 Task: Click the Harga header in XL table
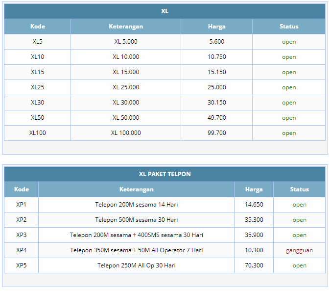point(216,26)
